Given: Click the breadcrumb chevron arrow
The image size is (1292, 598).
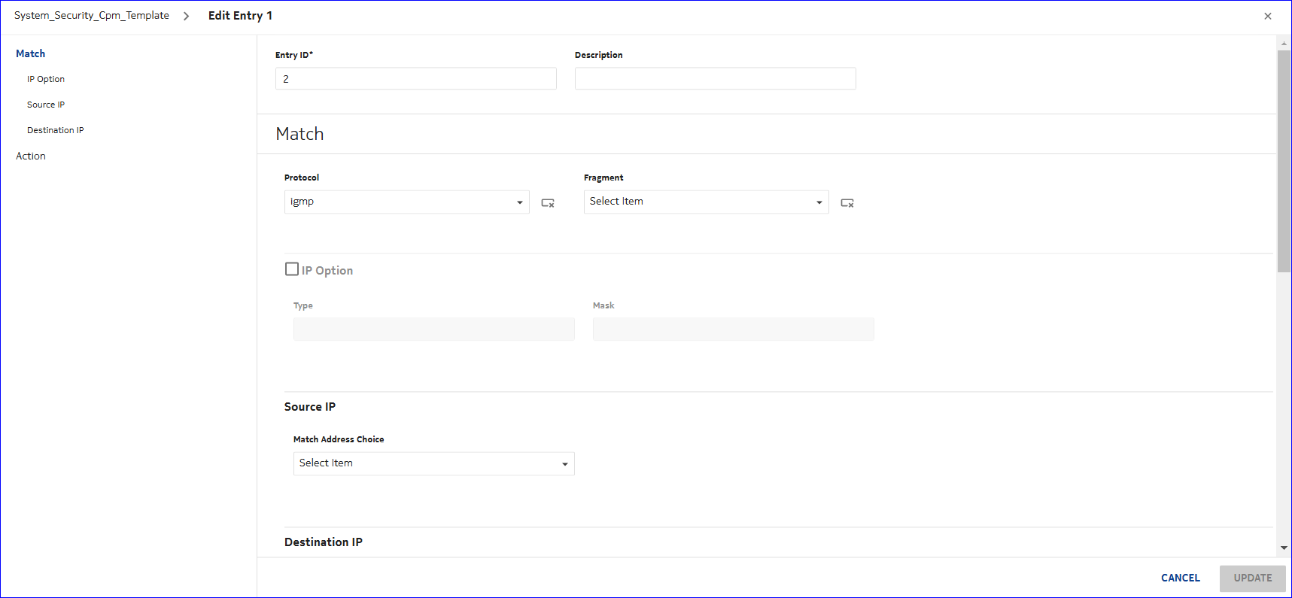Looking at the screenshot, I should (186, 16).
